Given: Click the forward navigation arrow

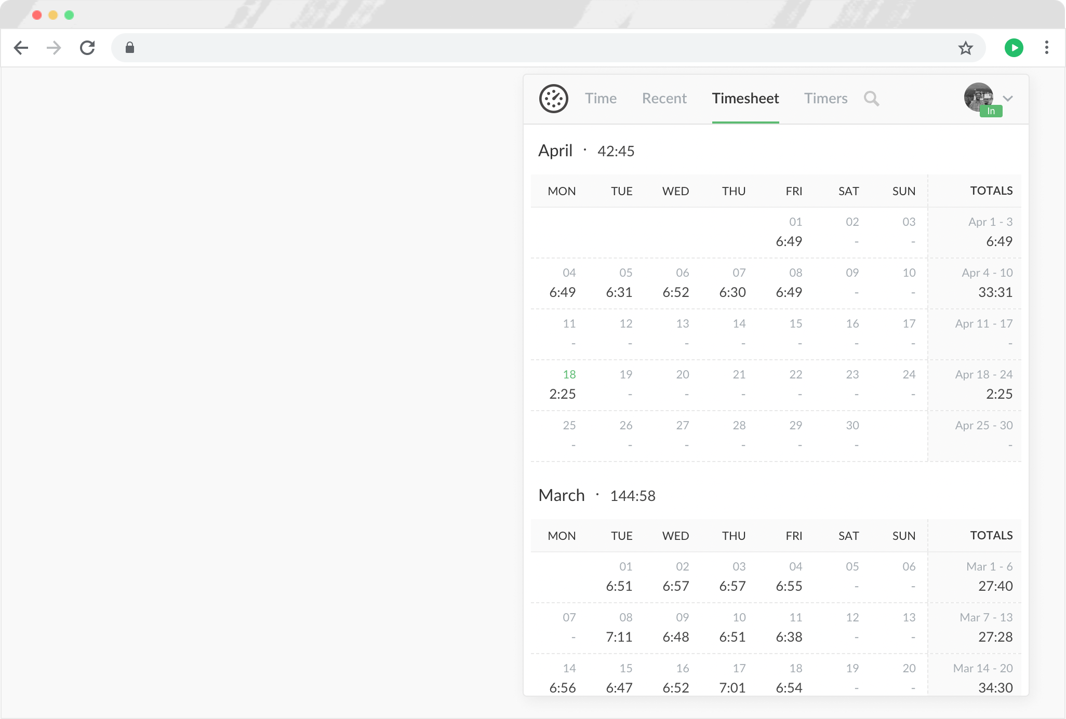Looking at the screenshot, I should (54, 48).
